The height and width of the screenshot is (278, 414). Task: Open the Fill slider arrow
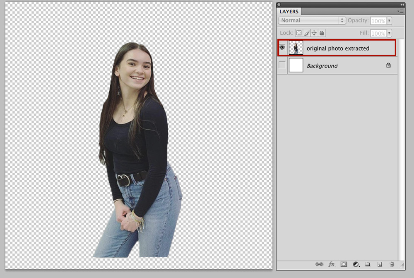pyautogui.click(x=389, y=33)
